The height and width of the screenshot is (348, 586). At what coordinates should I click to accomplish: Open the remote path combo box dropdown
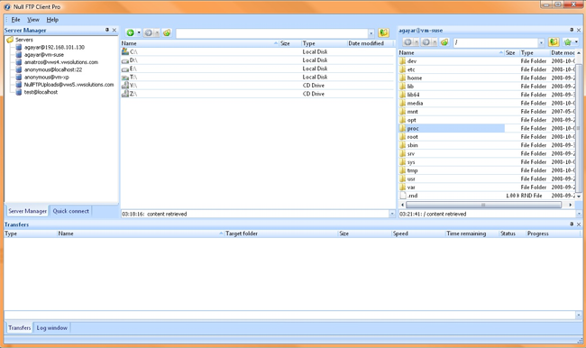[x=541, y=42]
